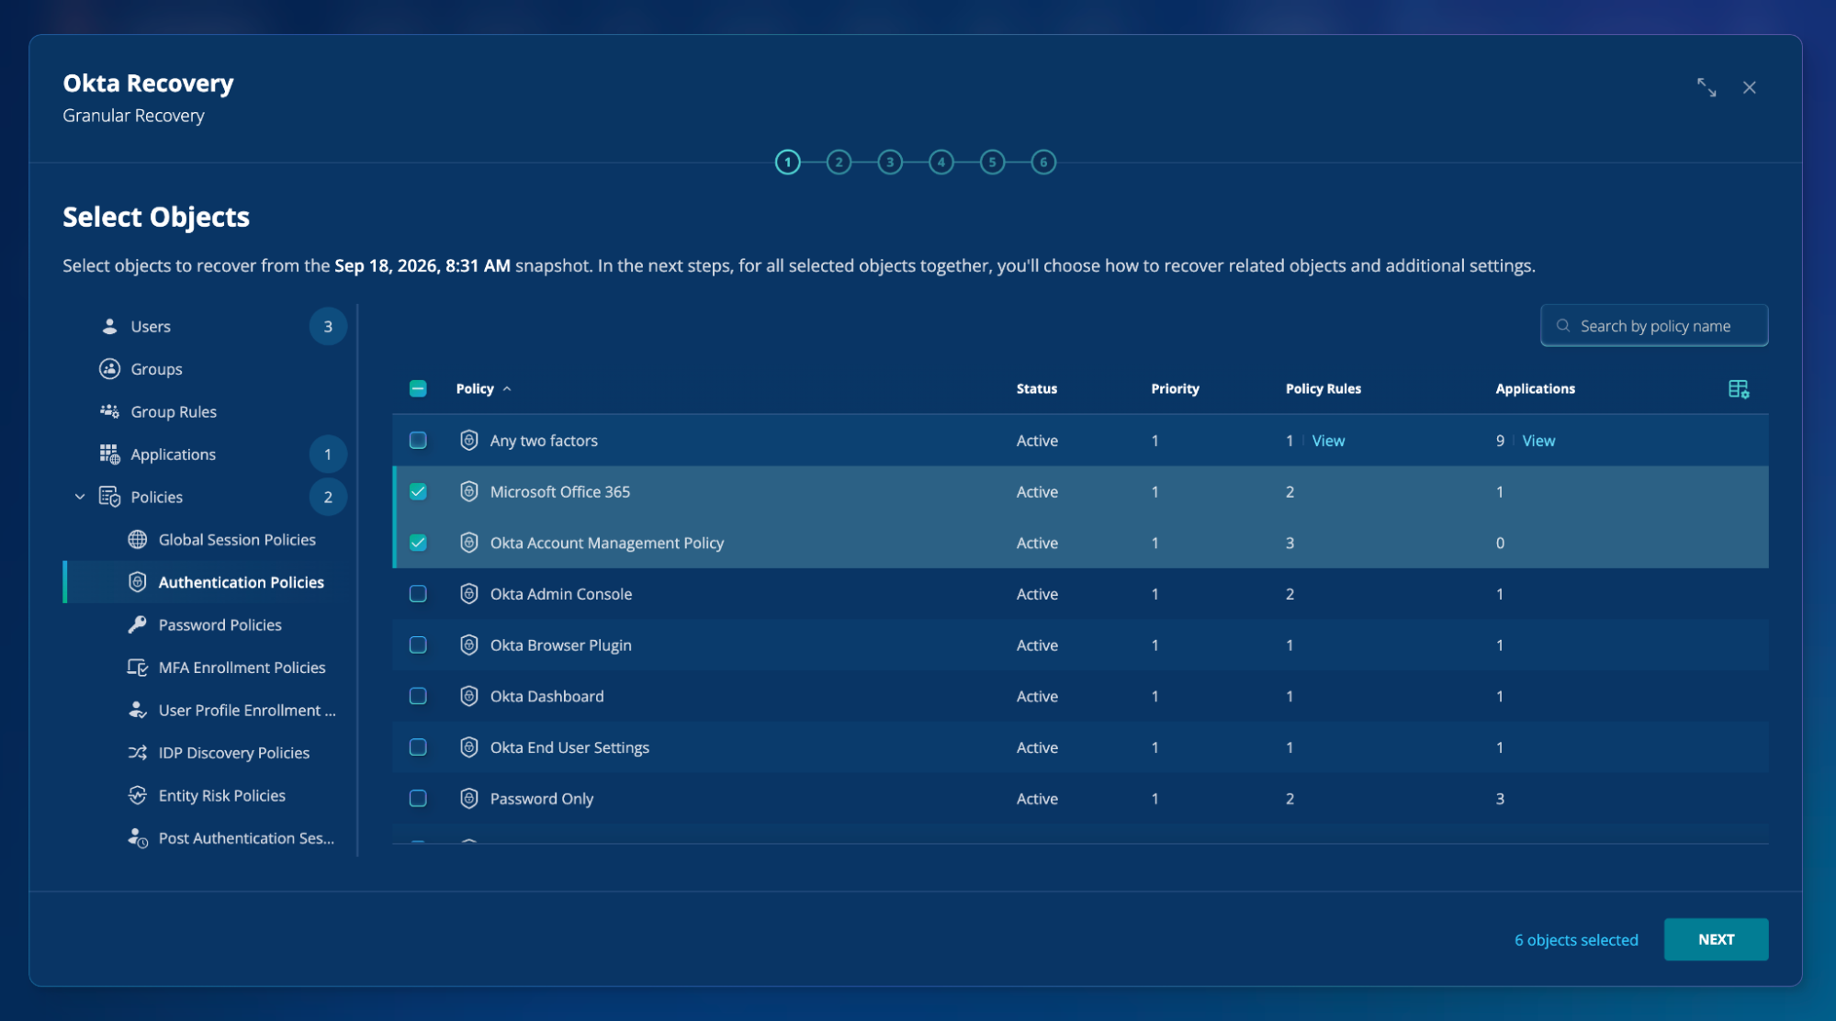The width and height of the screenshot is (1836, 1021).
Task: Click the Applications column header
Action: coord(1535,389)
